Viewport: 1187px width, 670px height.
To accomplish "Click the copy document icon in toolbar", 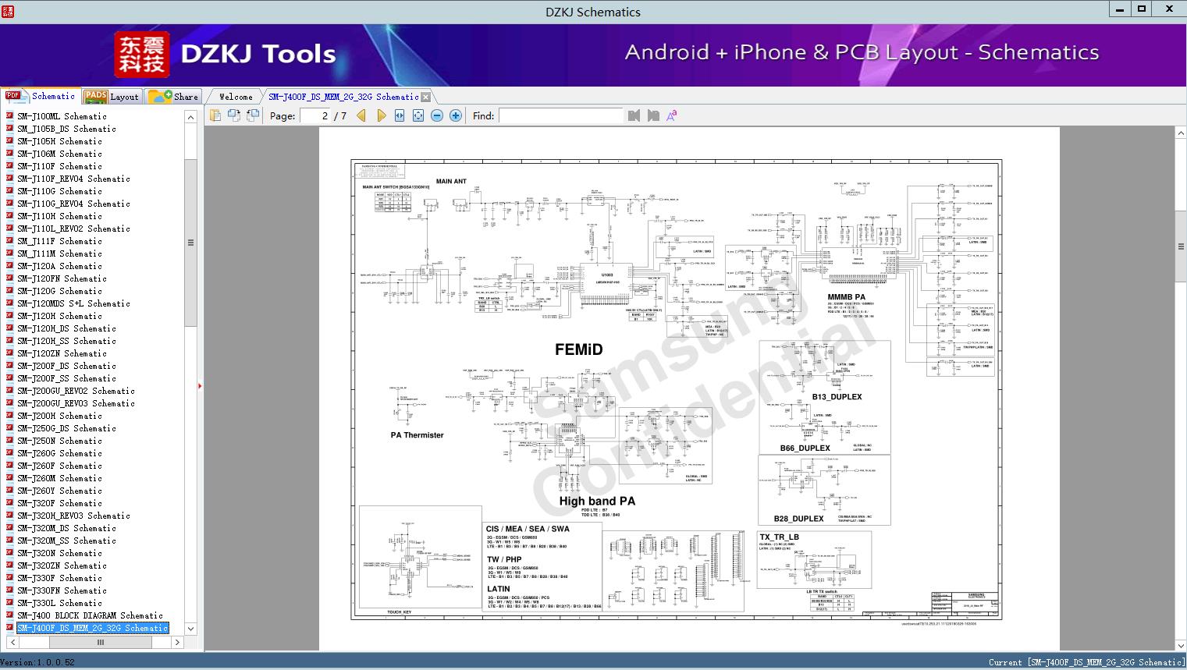I will [215, 115].
